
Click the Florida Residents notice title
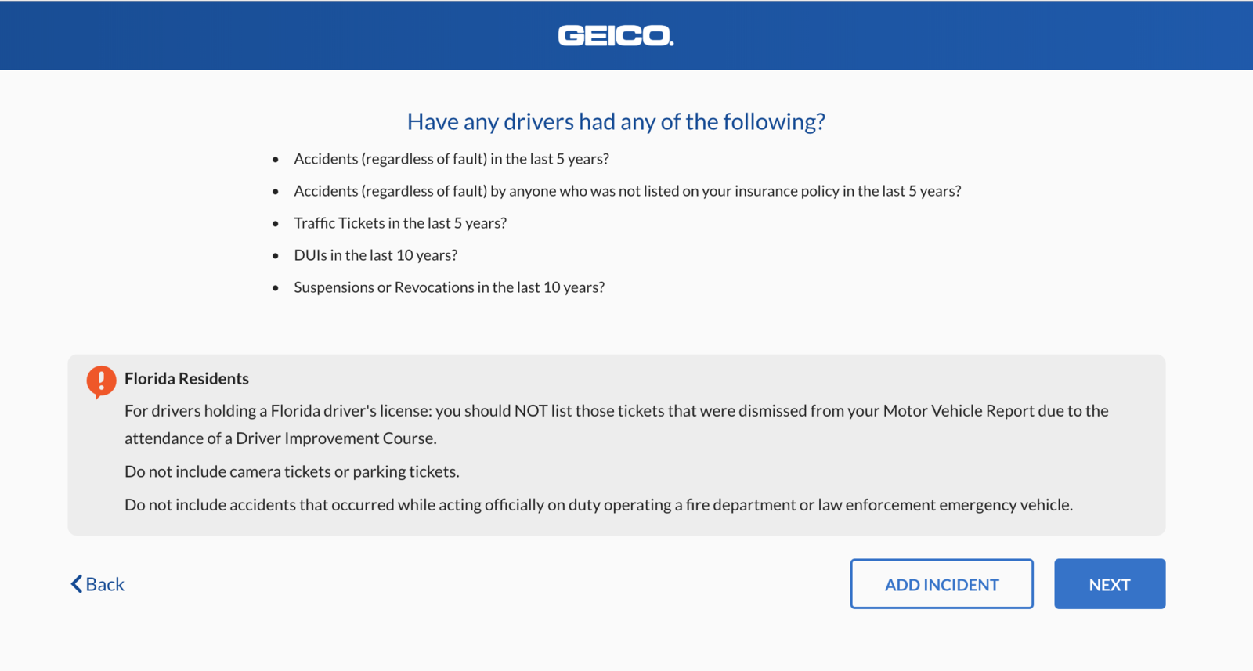[186, 379]
